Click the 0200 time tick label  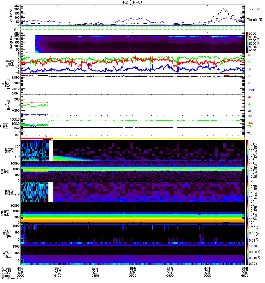coord(95,276)
